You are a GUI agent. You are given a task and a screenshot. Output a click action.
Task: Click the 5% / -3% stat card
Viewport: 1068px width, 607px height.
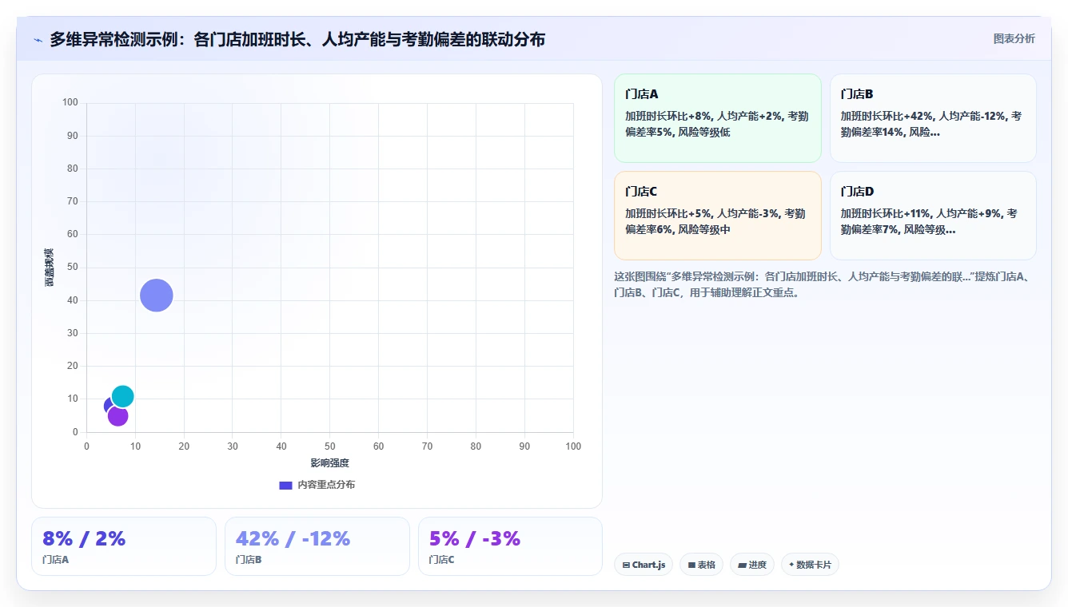[510, 546]
